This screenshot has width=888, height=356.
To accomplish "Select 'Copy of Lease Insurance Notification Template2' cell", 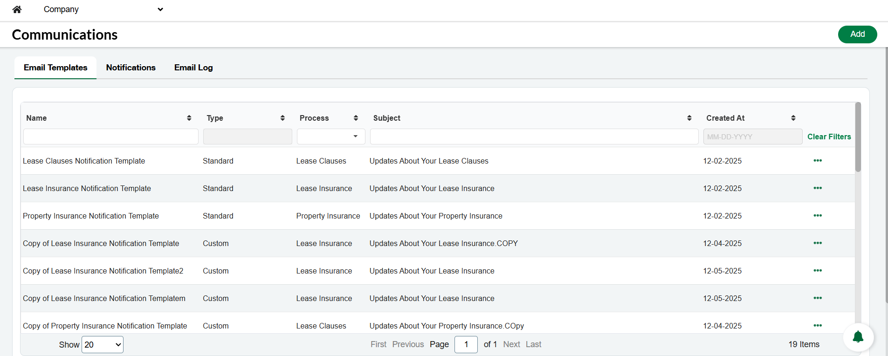I will point(103,271).
